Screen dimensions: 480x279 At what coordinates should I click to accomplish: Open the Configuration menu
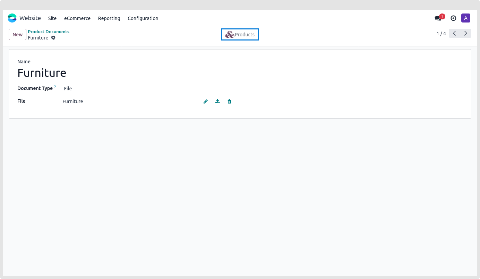[x=143, y=18]
